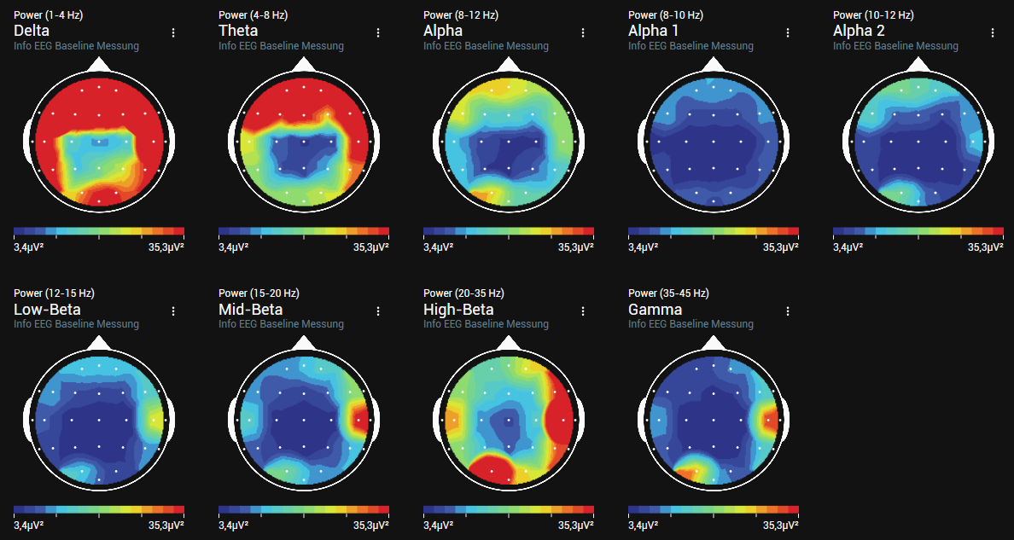Open the Alpha 1 panel options menu
Image resolution: width=1014 pixels, height=540 pixels.
click(787, 32)
